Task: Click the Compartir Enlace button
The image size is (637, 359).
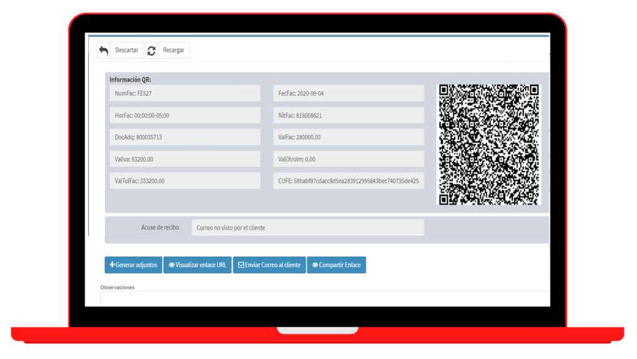Action: pyautogui.click(x=337, y=265)
